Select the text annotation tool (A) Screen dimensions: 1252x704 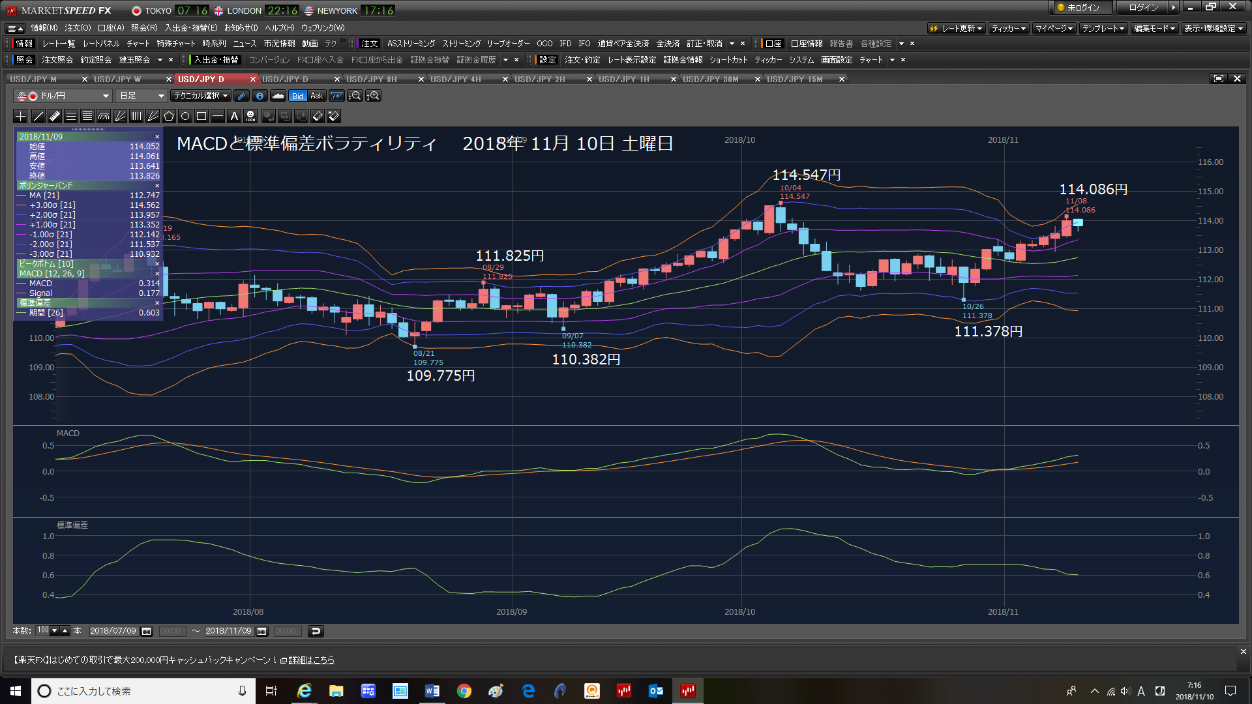pos(234,116)
